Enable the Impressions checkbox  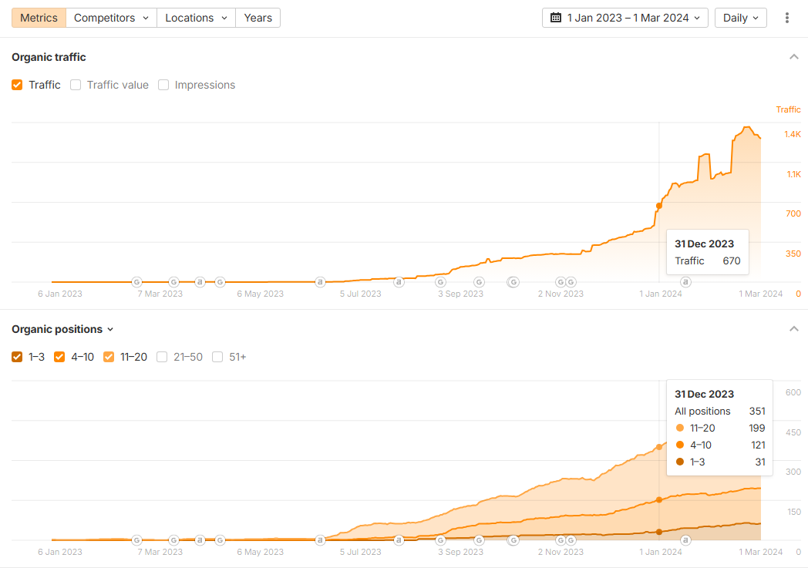(163, 85)
